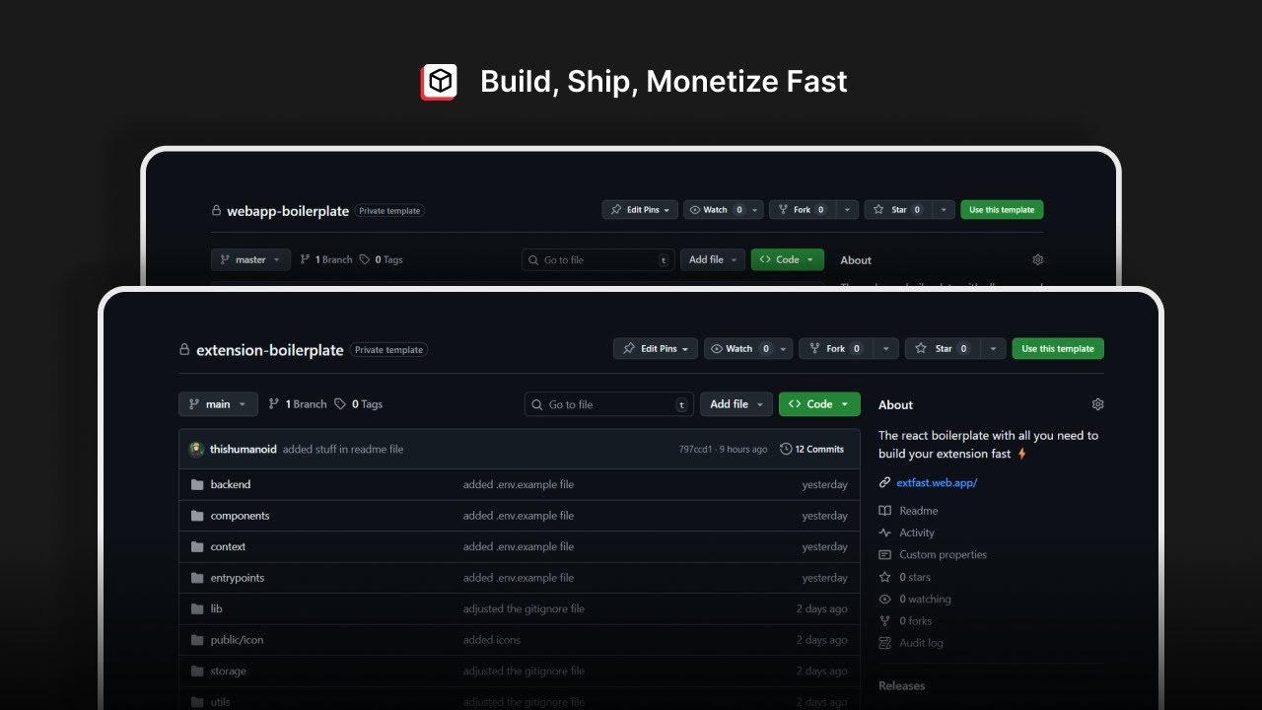
Task: Click Use this template in extension-boilerplate window
Action: pyautogui.click(x=1058, y=349)
